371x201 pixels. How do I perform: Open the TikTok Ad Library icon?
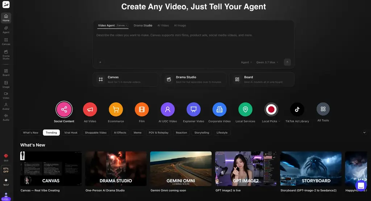click(x=297, y=109)
